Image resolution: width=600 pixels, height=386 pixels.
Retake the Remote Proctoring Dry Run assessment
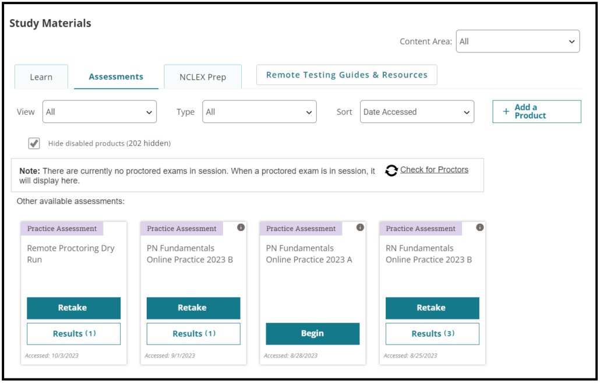[73, 308]
